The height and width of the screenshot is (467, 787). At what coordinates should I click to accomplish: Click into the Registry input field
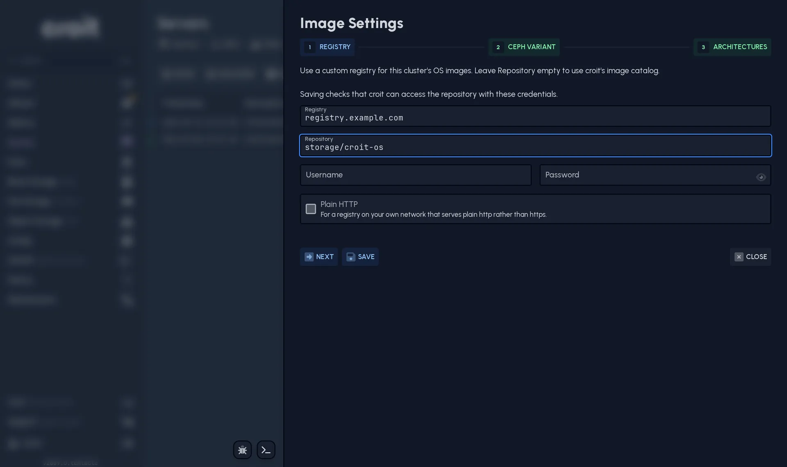coord(535,116)
